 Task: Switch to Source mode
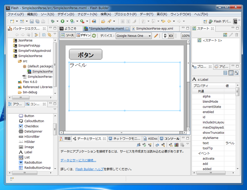(x=67, y=36)
